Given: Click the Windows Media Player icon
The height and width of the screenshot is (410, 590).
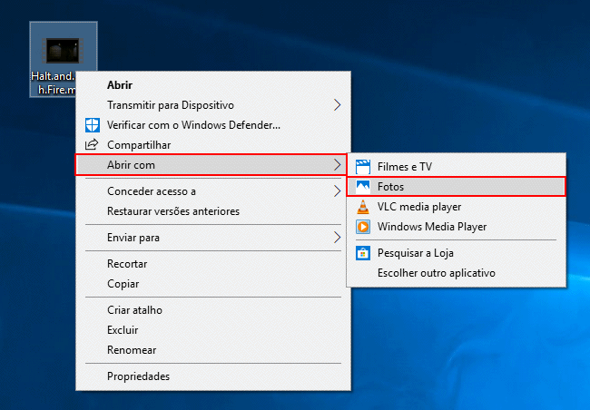Looking at the screenshot, I should click(x=363, y=227).
